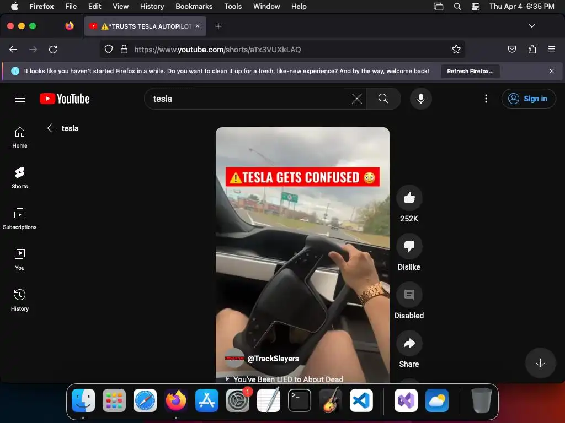Dismiss the refresh Firefox notification bar
The width and height of the screenshot is (565, 423).
pos(551,71)
